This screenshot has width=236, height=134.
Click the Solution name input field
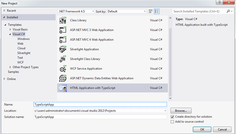click(100, 117)
